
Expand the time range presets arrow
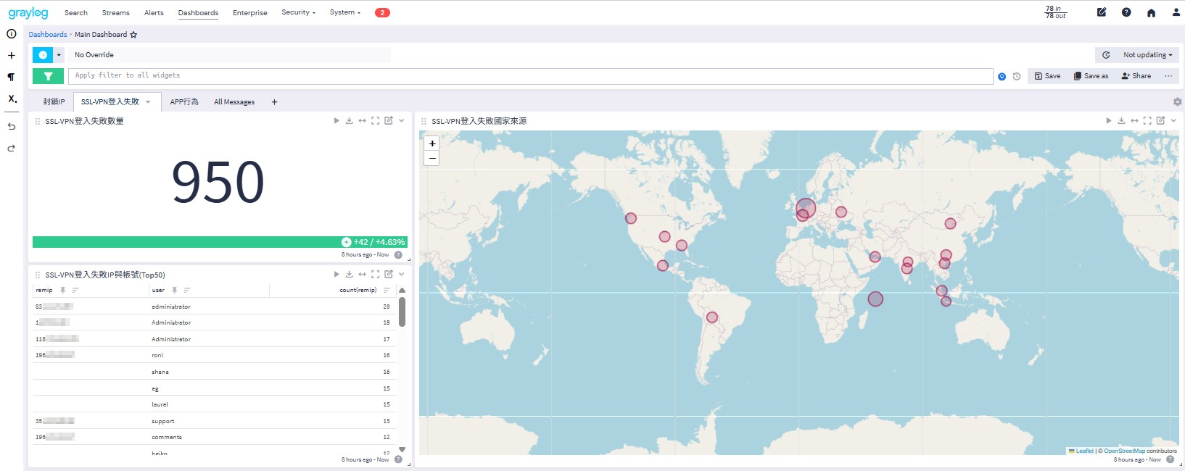(59, 55)
